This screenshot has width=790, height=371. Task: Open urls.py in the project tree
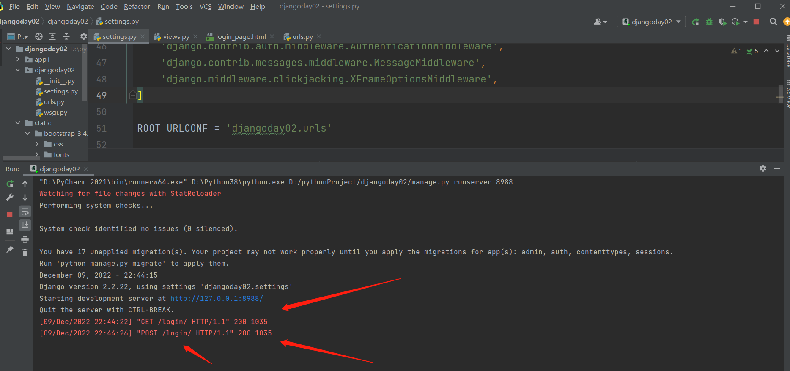(x=50, y=102)
